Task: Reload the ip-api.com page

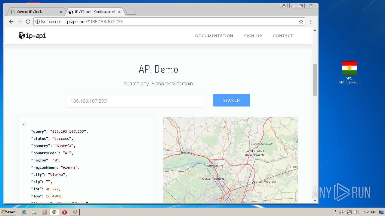Action: [x=28, y=22]
